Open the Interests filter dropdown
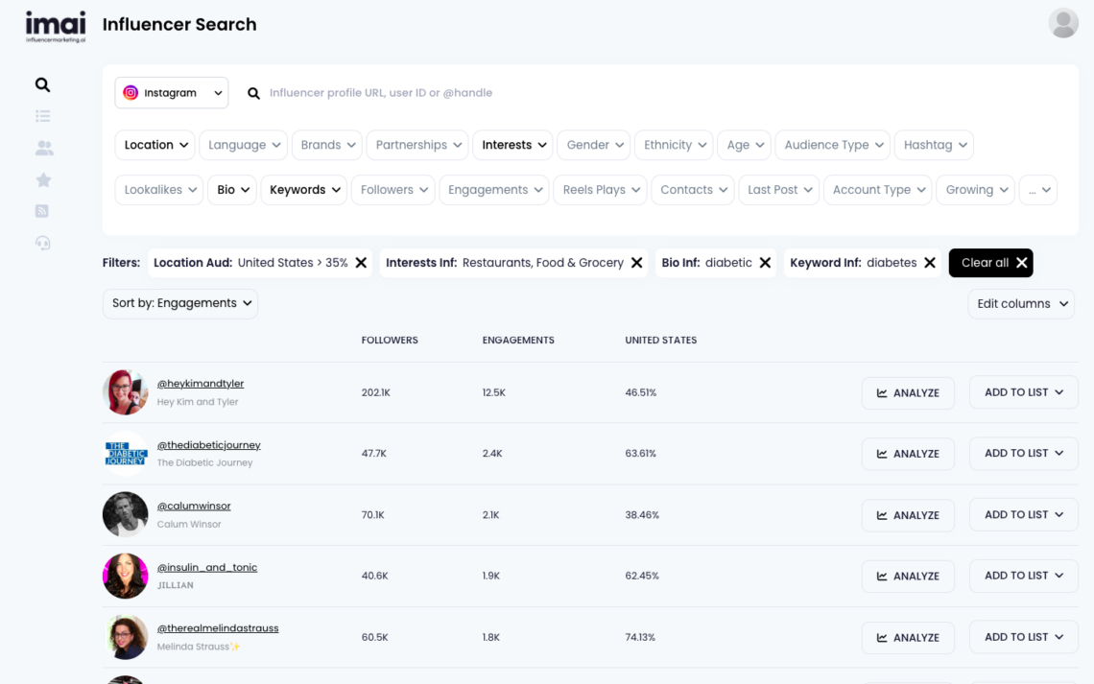 [x=512, y=145]
